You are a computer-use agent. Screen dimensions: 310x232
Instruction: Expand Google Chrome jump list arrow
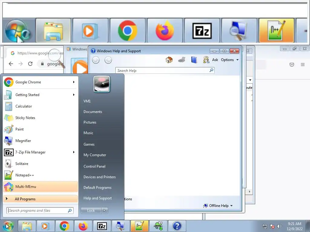pos(74,82)
